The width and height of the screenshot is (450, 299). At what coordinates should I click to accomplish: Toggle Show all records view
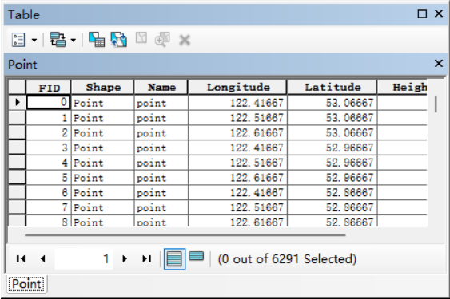click(x=174, y=259)
